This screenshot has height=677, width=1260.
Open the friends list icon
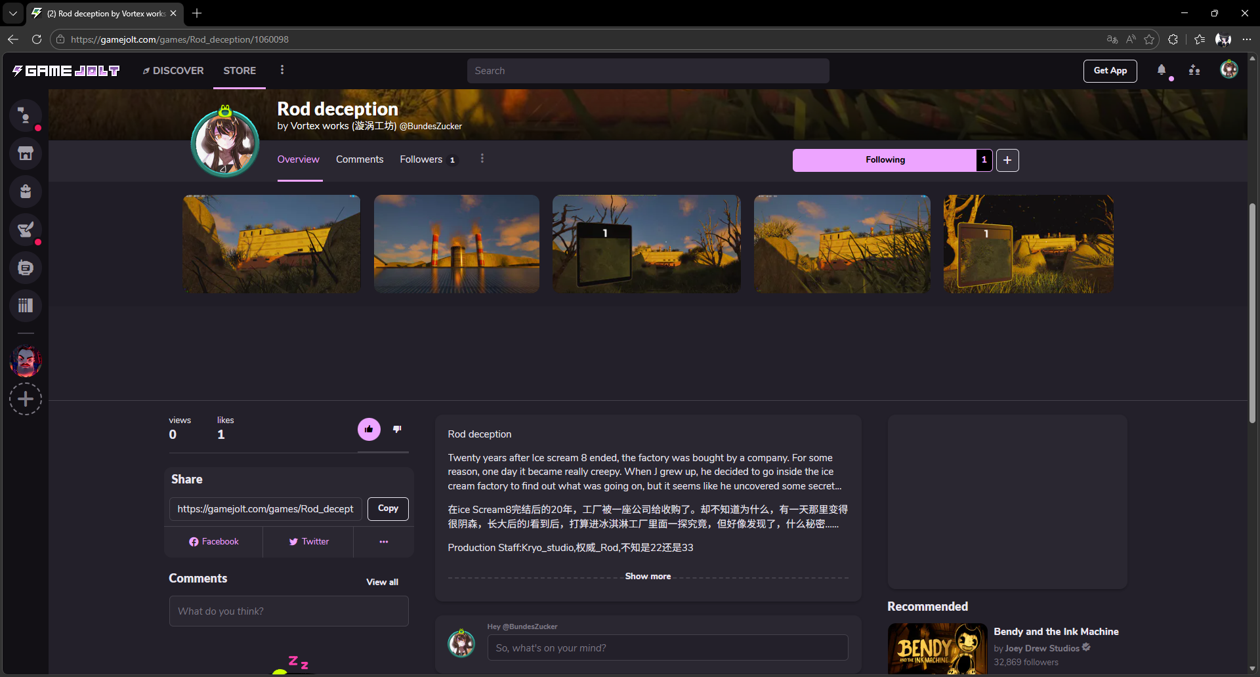pos(1194,70)
